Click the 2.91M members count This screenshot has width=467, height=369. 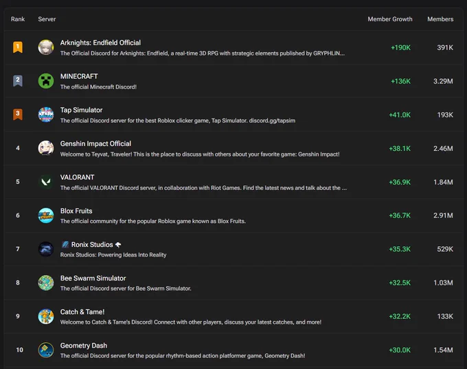[443, 215]
